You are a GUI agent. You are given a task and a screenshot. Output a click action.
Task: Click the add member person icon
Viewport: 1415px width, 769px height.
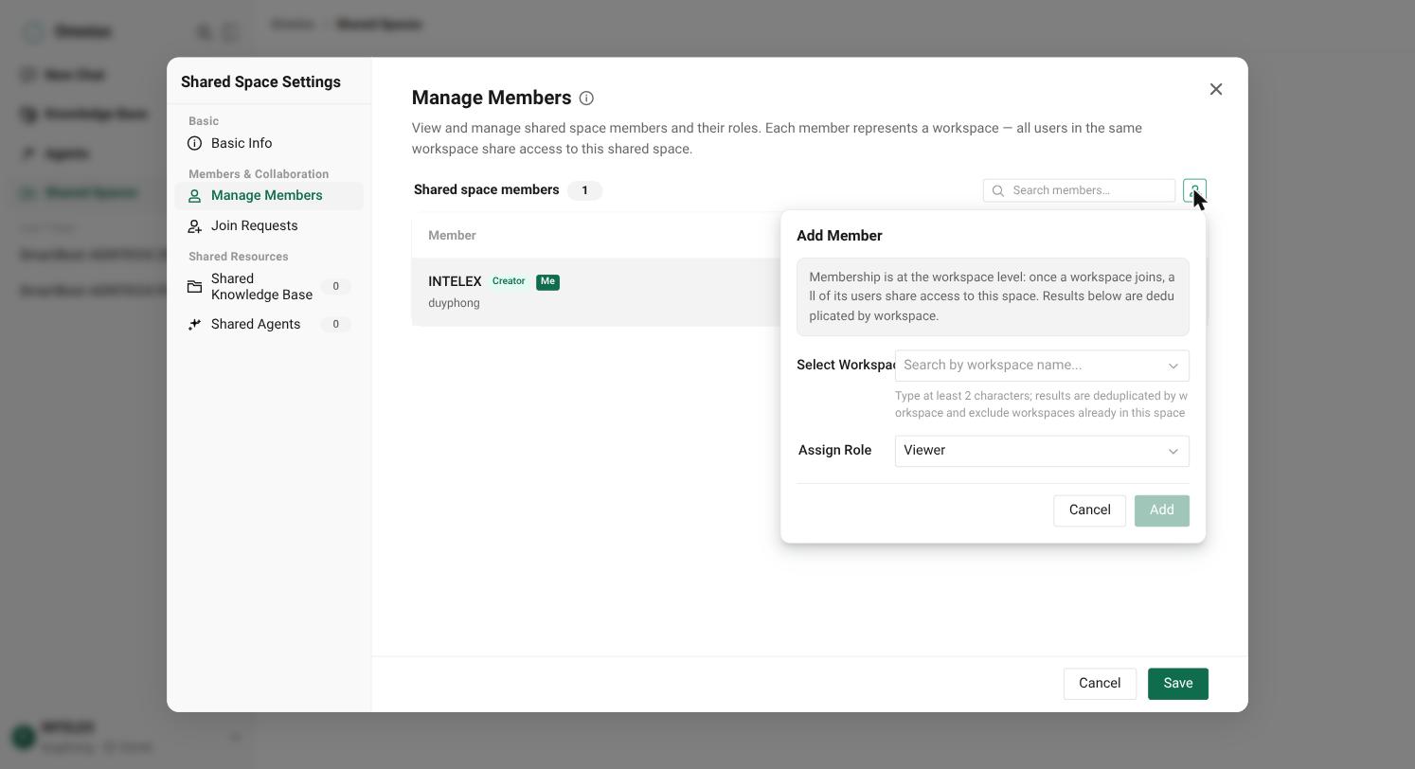1194,190
